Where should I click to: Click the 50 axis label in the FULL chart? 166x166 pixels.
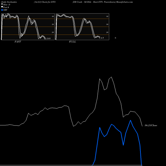[x=107, y=24]
